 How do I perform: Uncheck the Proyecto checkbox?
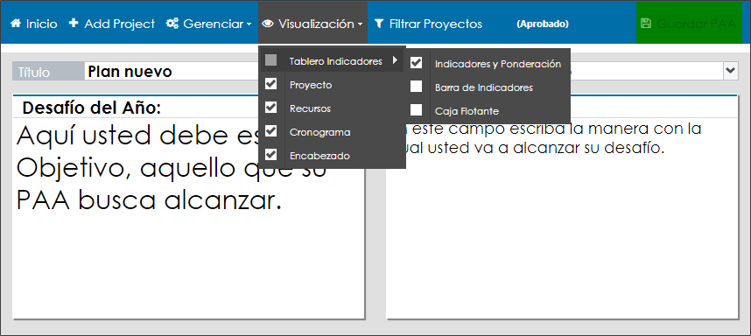point(271,84)
